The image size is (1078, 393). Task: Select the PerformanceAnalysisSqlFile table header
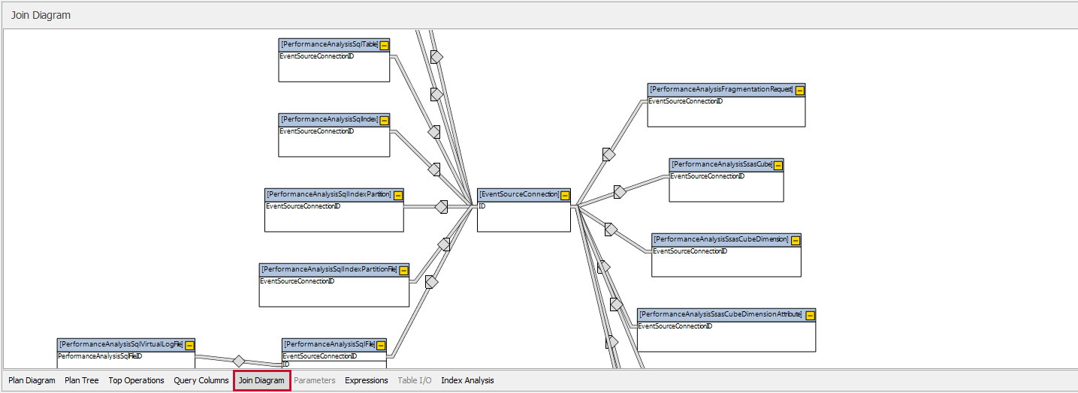[334, 345]
